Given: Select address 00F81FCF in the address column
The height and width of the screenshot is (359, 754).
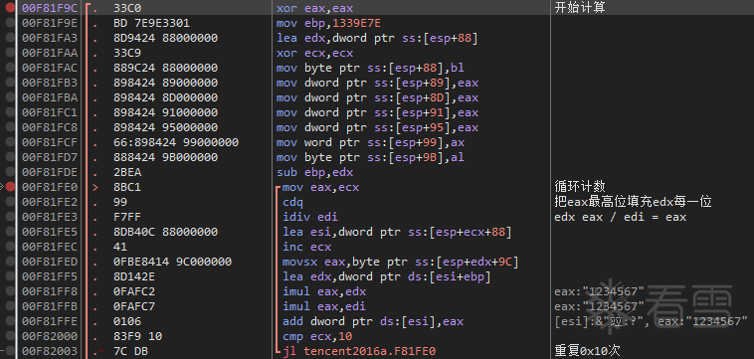Looking at the screenshot, I should click(x=50, y=142).
